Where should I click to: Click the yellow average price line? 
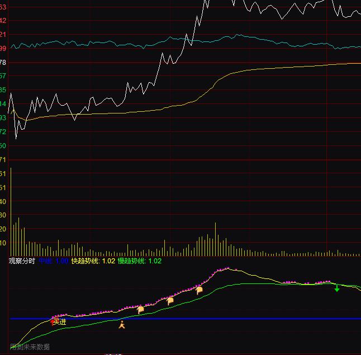279,68
